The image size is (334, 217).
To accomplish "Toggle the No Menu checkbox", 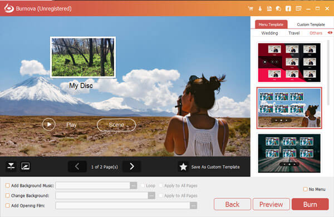I will [305, 189].
